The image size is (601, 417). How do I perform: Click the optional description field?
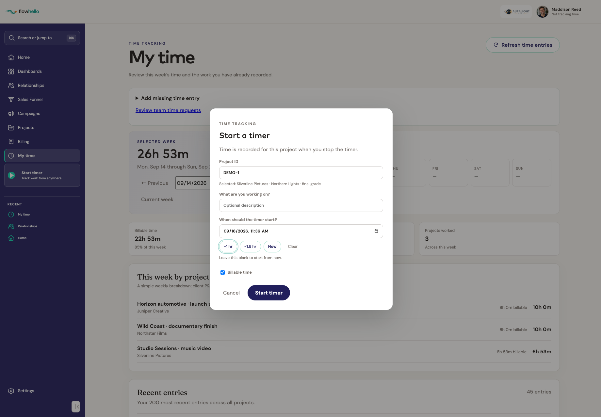pos(301,205)
